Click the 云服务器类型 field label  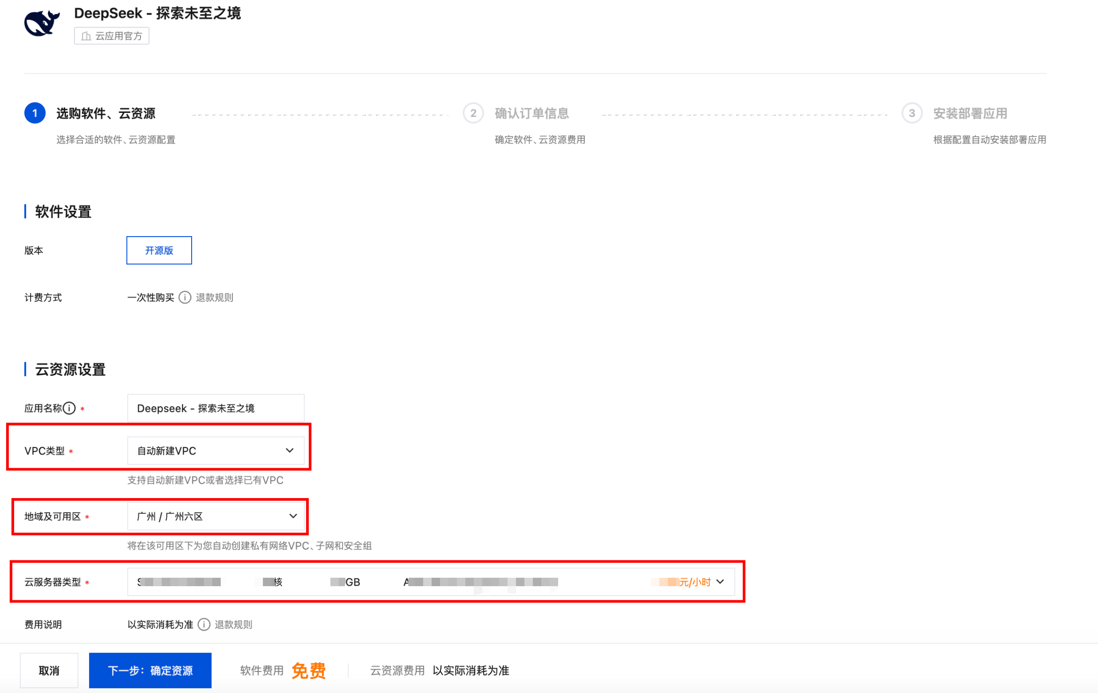pos(52,582)
